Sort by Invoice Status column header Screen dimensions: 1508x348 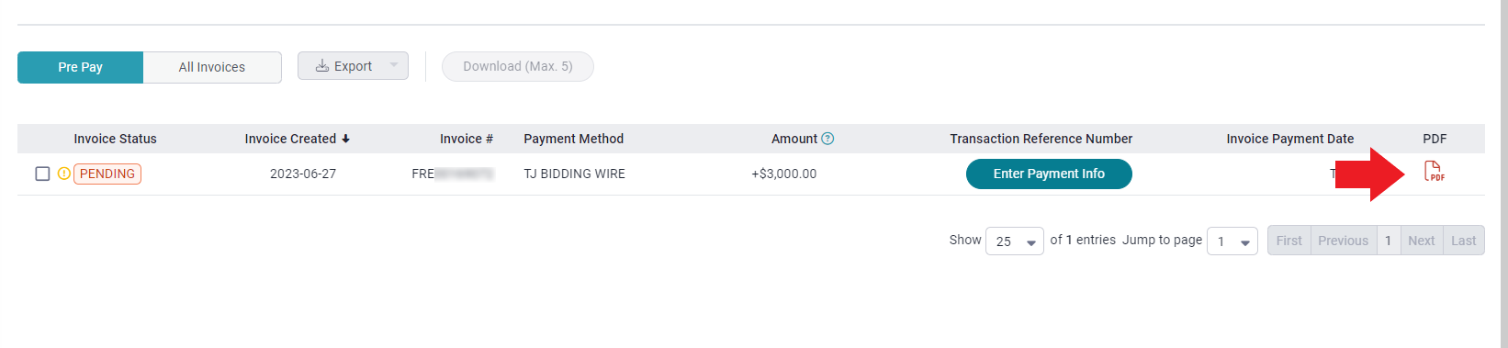click(115, 139)
